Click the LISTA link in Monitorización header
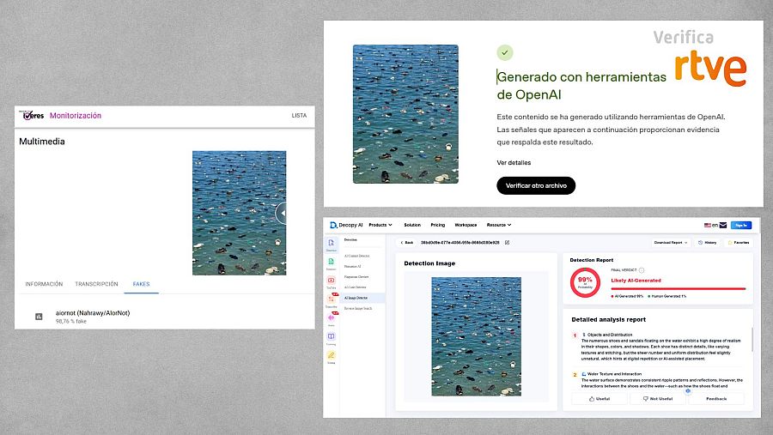 pyautogui.click(x=299, y=115)
